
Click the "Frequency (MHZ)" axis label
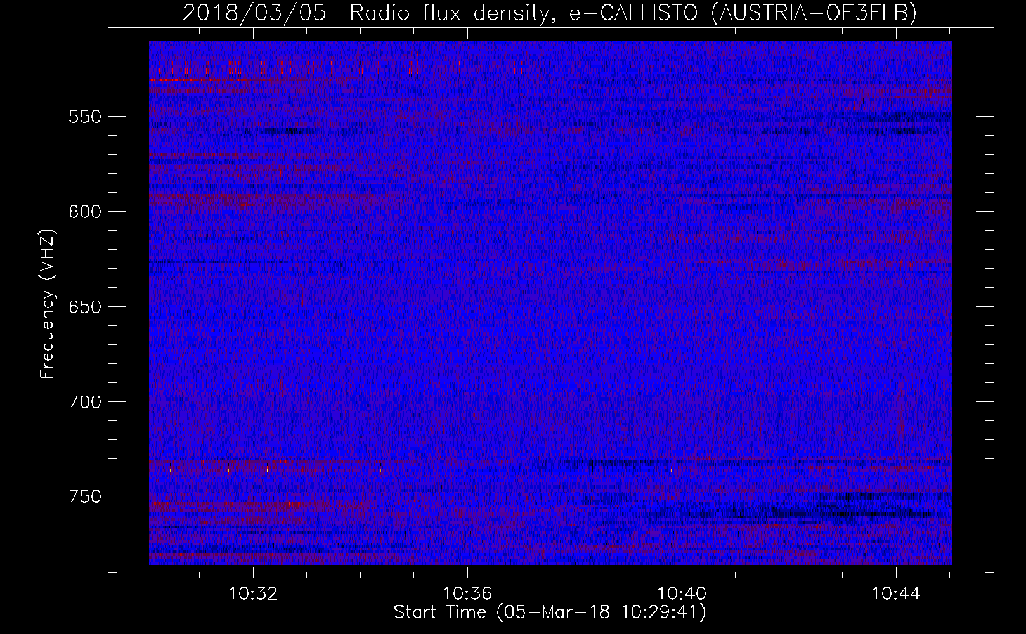[x=48, y=304]
